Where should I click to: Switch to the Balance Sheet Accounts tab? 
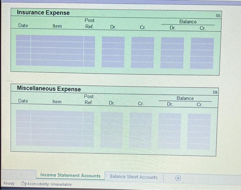tap(134, 177)
